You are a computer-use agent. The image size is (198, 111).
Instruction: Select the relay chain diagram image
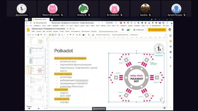coord(136,77)
